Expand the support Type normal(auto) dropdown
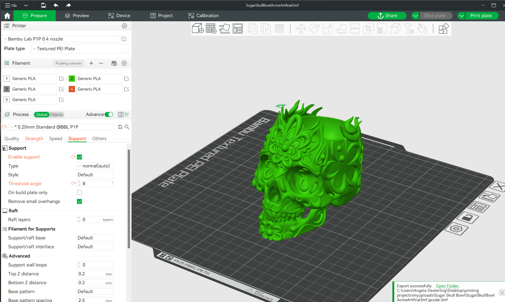This screenshot has height=302, width=505. [95, 166]
